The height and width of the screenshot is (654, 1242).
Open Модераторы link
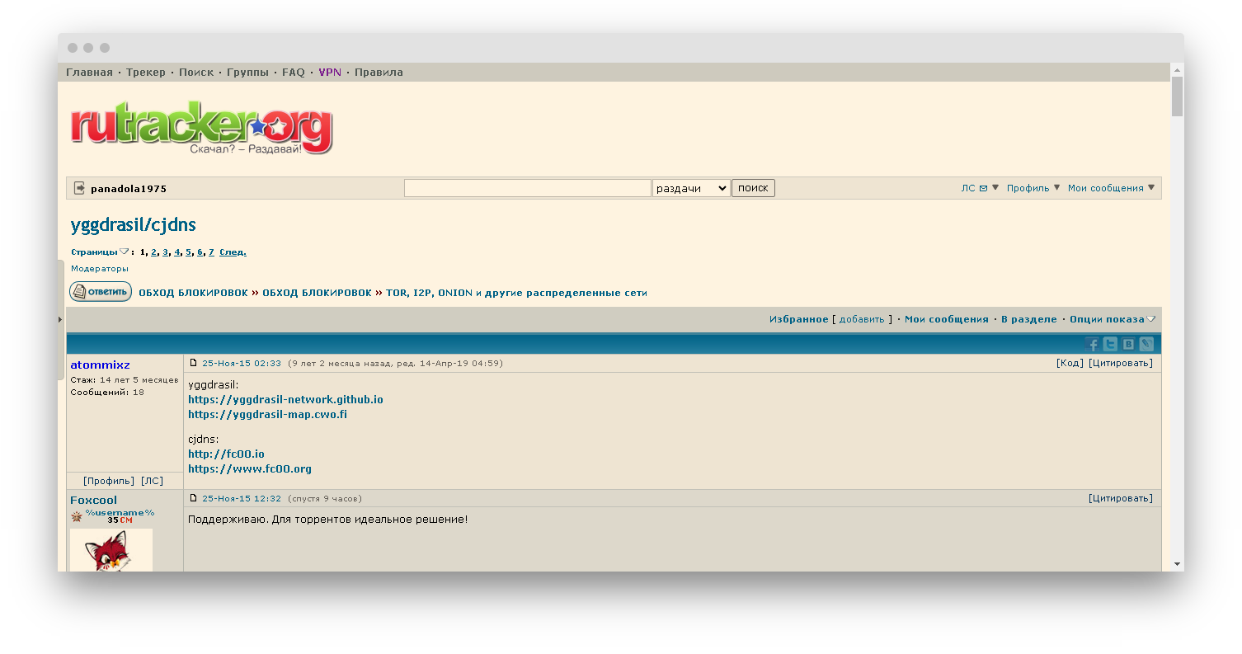pyautogui.click(x=100, y=269)
